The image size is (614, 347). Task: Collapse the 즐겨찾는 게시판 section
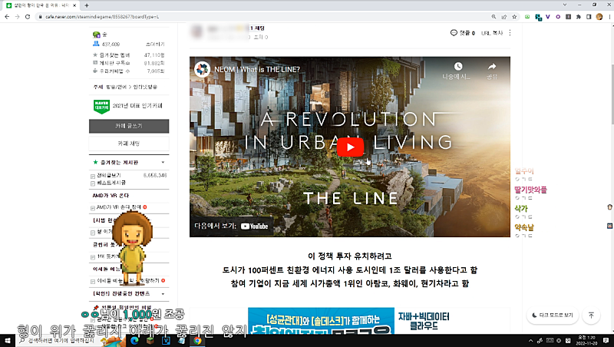[x=163, y=163]
